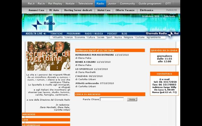Open Hosting Server dedicati ad link
The height and width of the screenshot is (126, 202).
(x=78, y=10)
